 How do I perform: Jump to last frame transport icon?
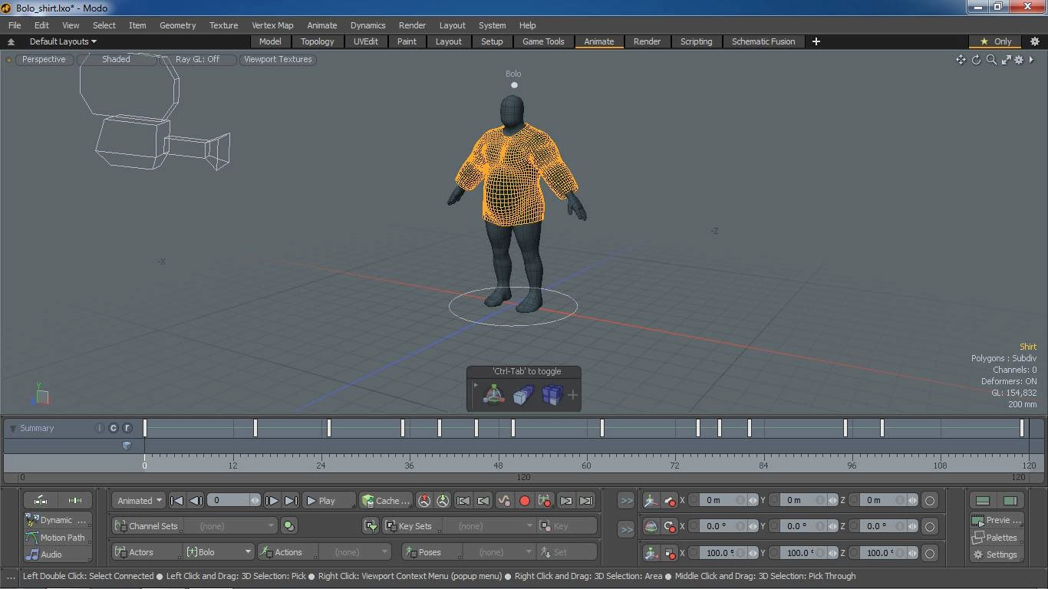tap(291, 501)
